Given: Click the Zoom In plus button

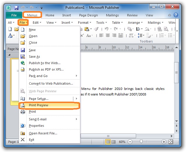Looking at the screenshot, I should pos(164,142).
